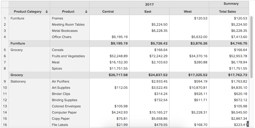The image size is (255, 128).
Task: Select row number 12
Action: [5, 100]
